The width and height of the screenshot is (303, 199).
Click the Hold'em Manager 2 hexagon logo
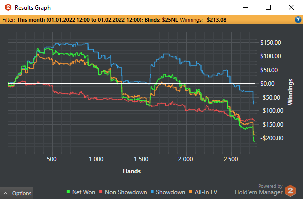[290, 190]
